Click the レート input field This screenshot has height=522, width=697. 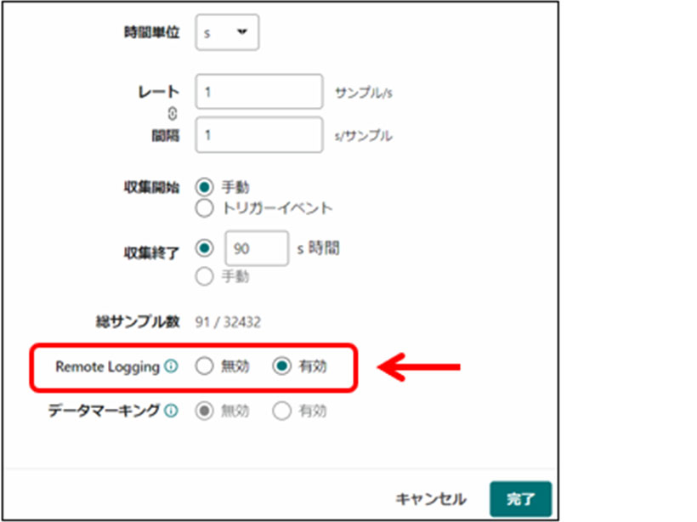[259, 92]
